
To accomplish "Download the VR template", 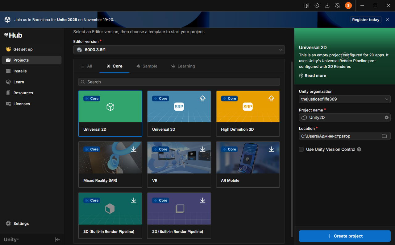I will click(x=202, y=149).
